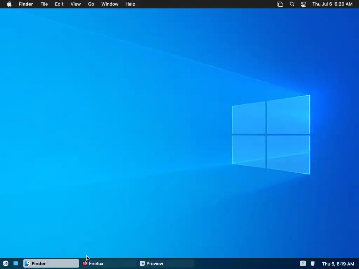Screen dimensions: 359x269
Task: Open the Apple menu
Action: click(9, 4)
